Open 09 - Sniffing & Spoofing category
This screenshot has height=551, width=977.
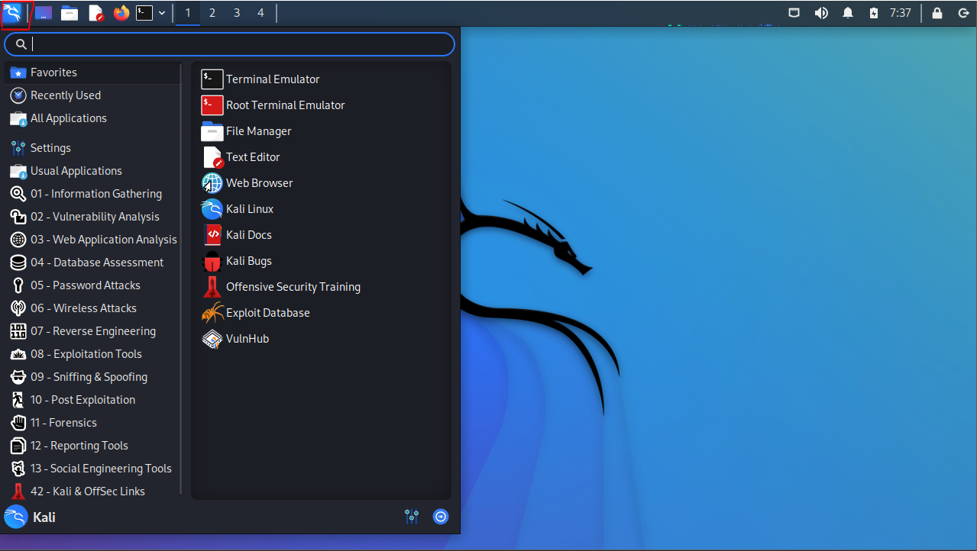tap(92, 377)
